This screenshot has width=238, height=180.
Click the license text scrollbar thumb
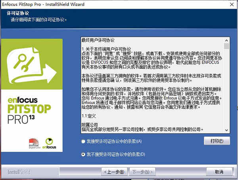click(226, 46)
